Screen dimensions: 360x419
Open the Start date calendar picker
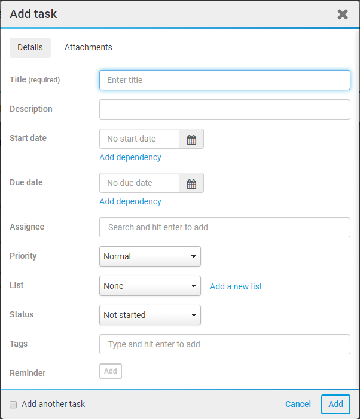[x=191, y=139]
